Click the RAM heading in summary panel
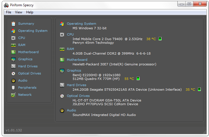209x137 pixels. tap(70, 49)
